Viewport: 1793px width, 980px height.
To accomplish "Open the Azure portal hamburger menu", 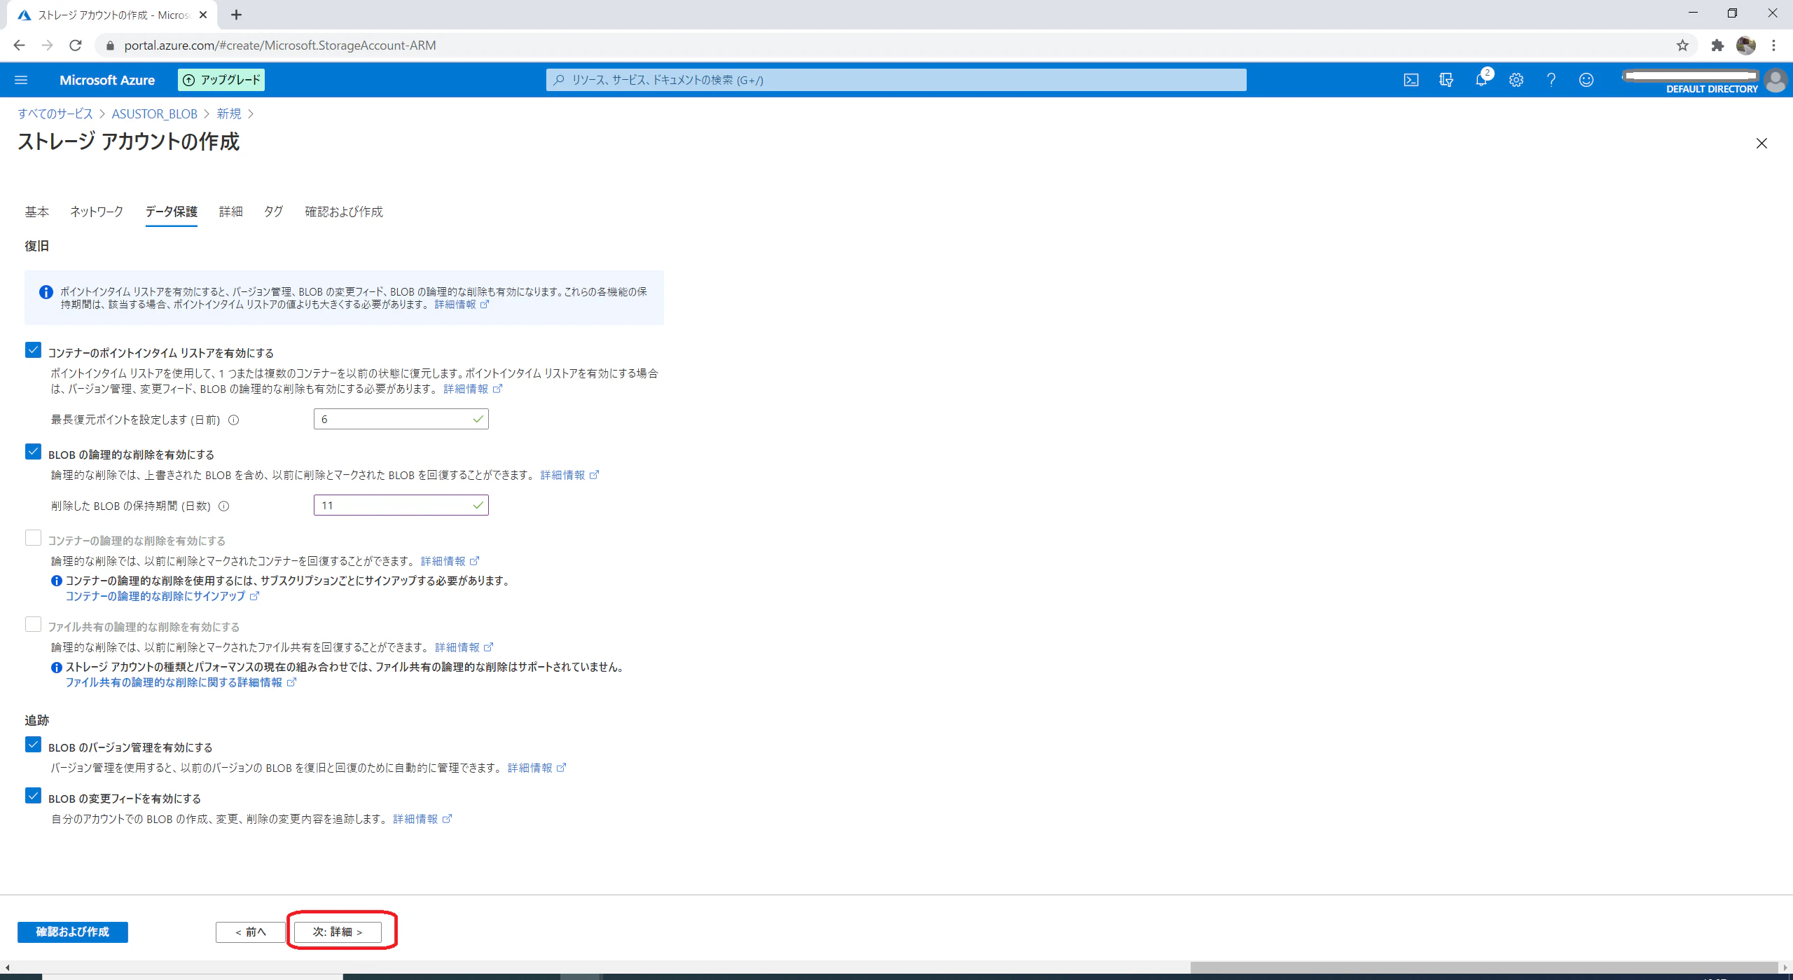I will point(21,80).
